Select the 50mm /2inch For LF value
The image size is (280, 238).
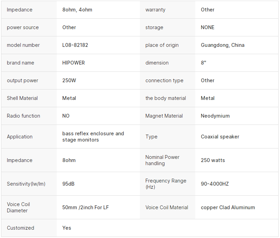pos(85,207)
